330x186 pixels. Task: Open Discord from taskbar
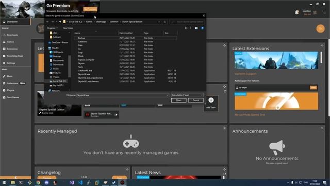click(x=46, y=182)
